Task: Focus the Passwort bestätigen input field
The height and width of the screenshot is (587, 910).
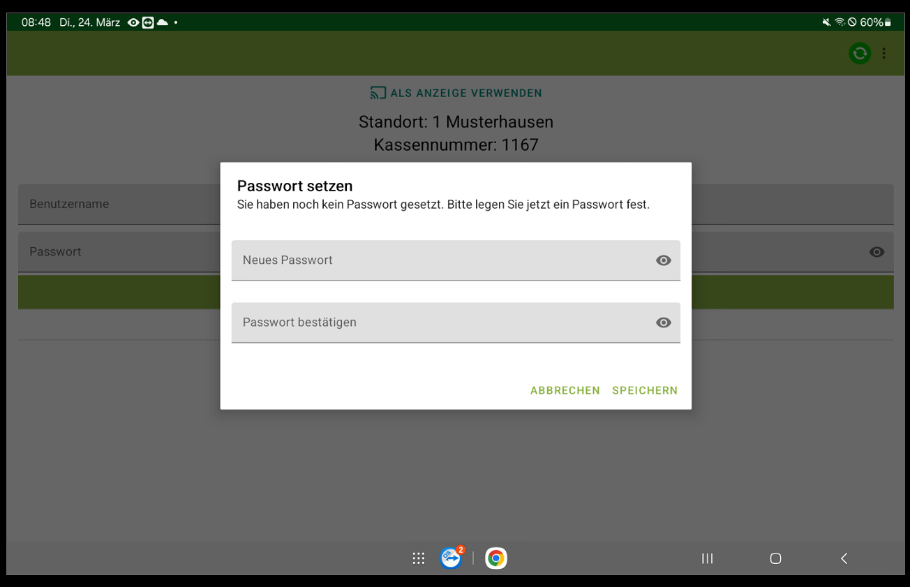Action: coord(440,322)
